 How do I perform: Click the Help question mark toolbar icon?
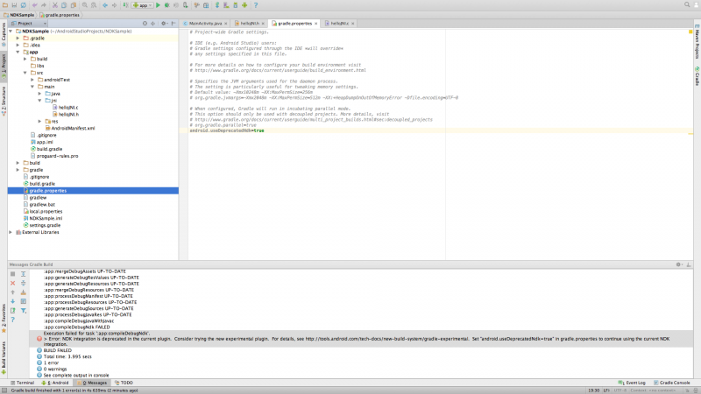256,5
